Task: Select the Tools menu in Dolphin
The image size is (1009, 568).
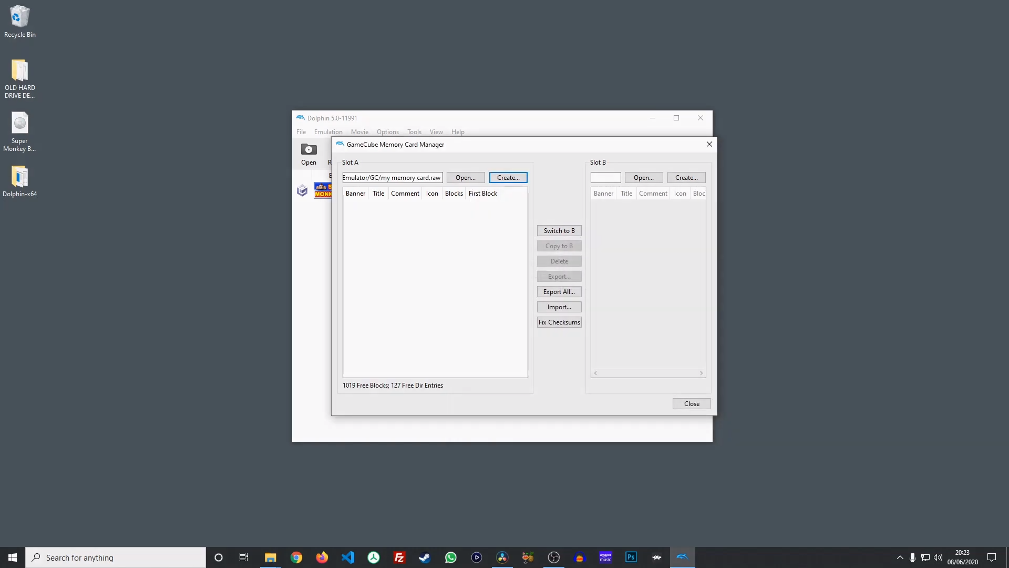Action: click(414, 132)
